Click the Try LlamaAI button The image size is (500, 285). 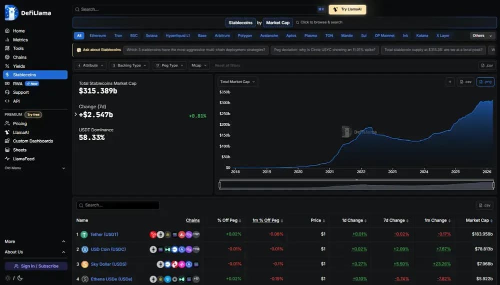click(347, 9)
